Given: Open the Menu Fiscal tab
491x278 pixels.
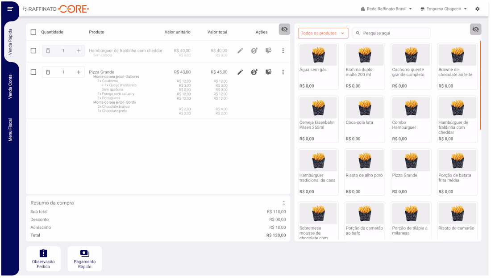Looking at the screenshot, I should pos(10,130).
